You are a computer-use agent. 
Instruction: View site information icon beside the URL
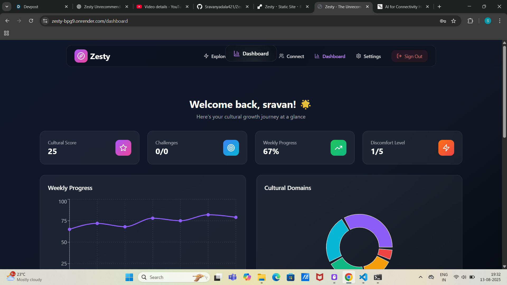click(45, 21)
